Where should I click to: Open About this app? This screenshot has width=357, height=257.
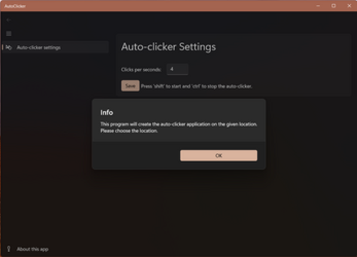(x=32, y=249)
